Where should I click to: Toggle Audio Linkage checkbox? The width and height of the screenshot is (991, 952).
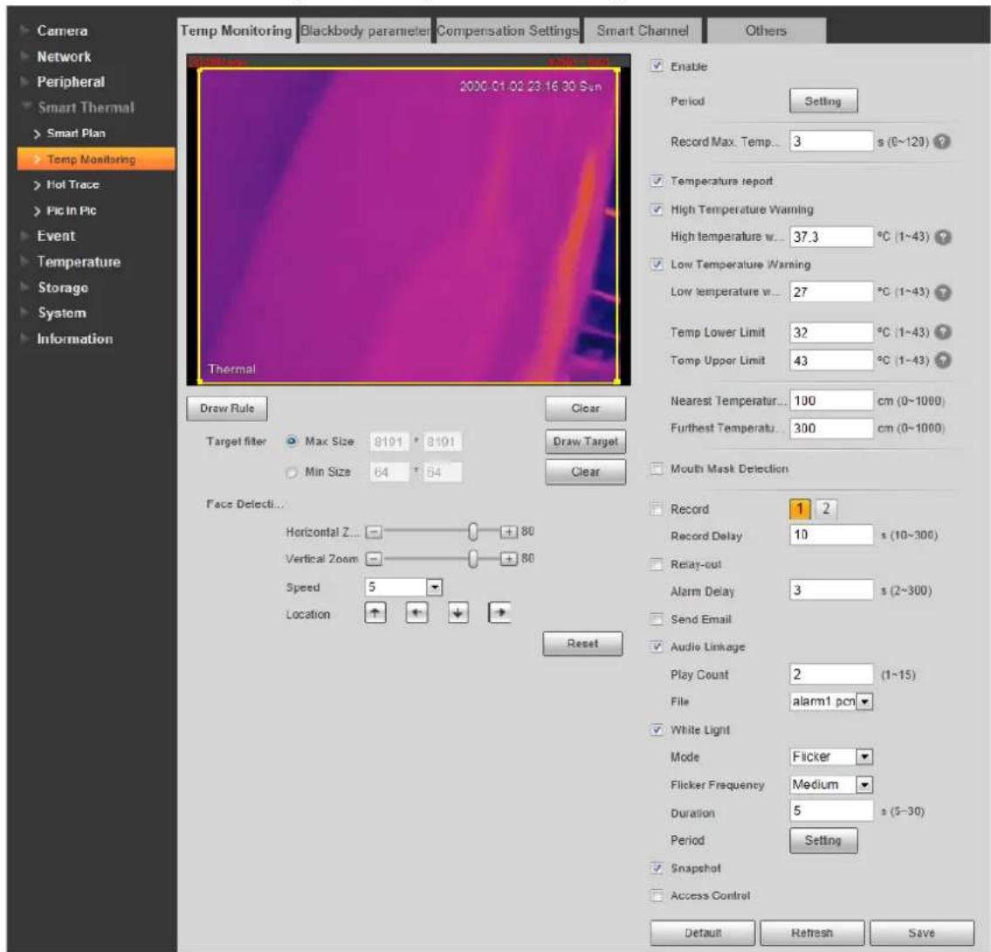point(657,646)
